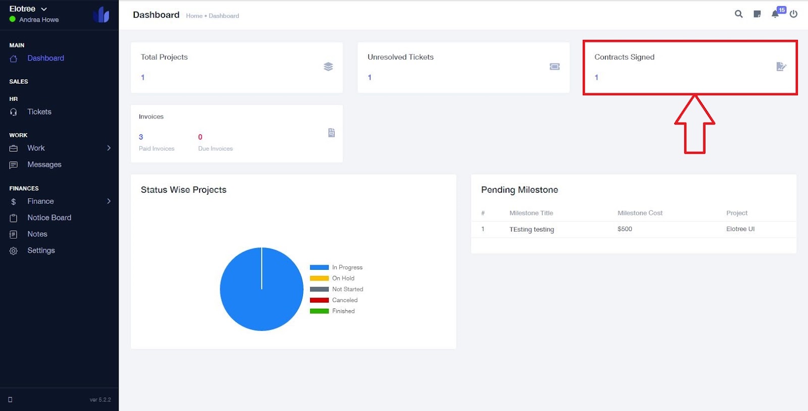
Task: Click the file icon in Invoices card
Action: click(x=331, y=133)
